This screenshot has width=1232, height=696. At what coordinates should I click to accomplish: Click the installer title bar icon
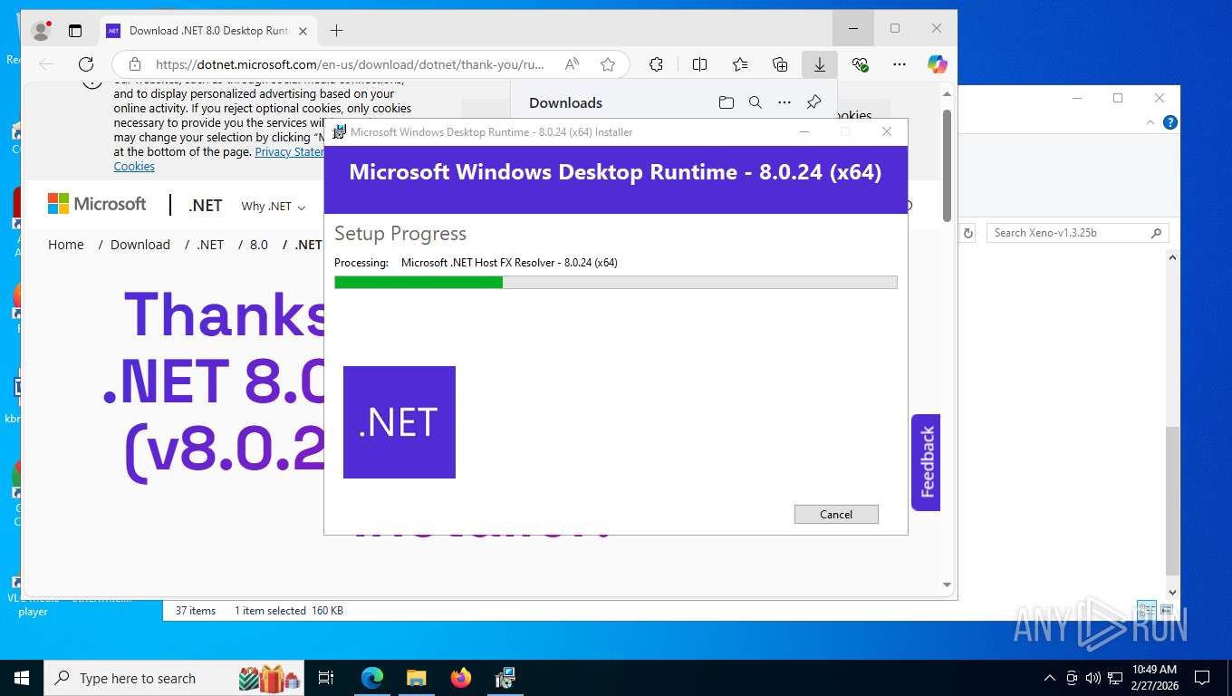click(339, 131)
